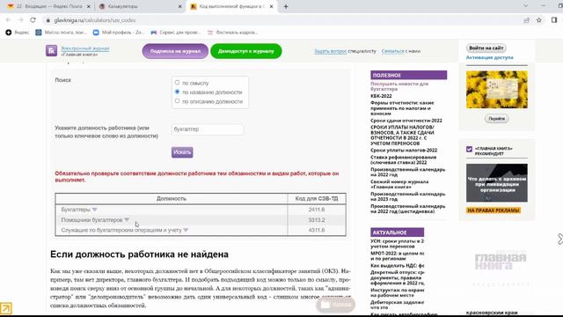The height and width of the screenshot is (317, 563).
Task: Click Подписка на журнал button
Action: pos(175,51)
